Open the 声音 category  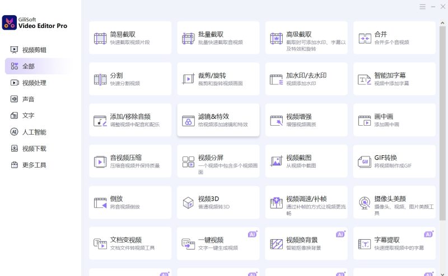point(23,99)
